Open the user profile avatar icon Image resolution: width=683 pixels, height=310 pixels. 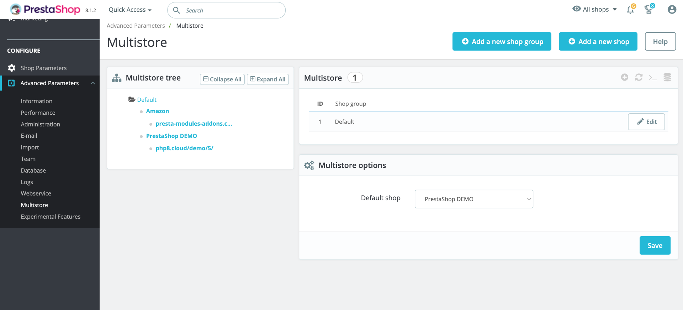click(672, 10)
